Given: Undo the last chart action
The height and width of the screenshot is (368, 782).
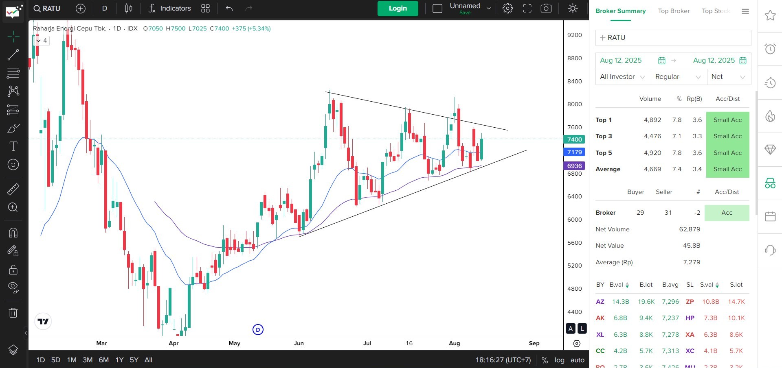Looking at the screenshot, I should 229,9.
